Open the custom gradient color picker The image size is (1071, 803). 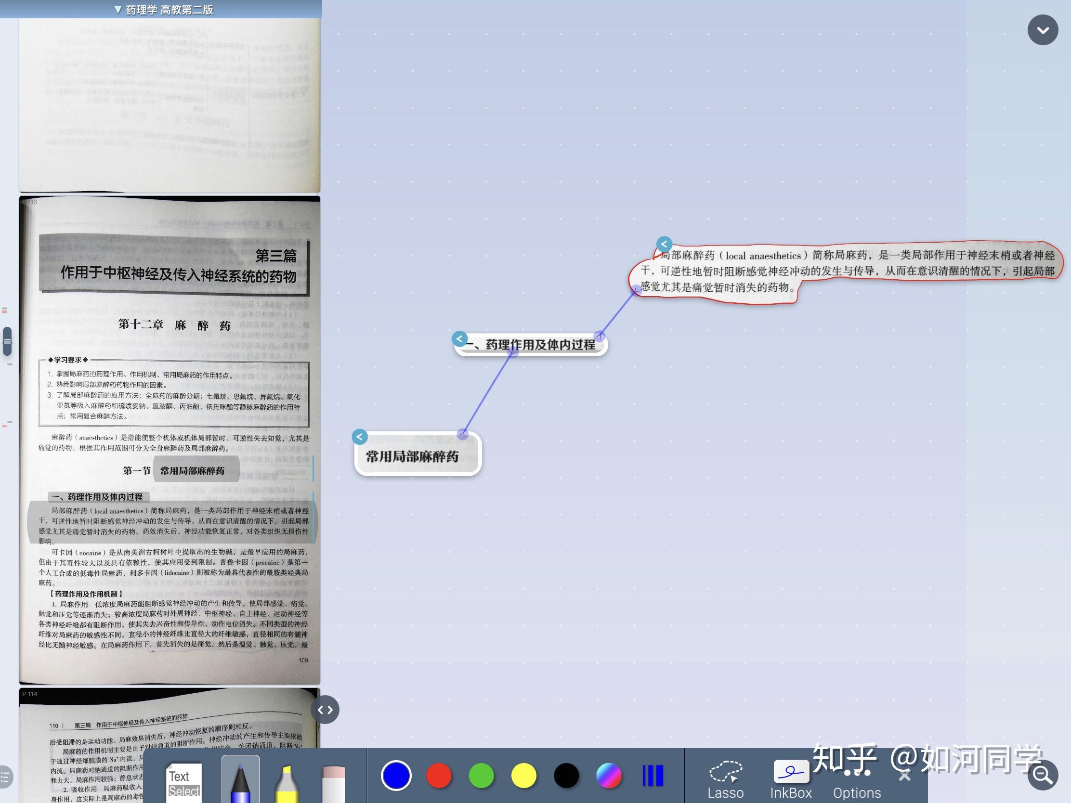[609, 776]
